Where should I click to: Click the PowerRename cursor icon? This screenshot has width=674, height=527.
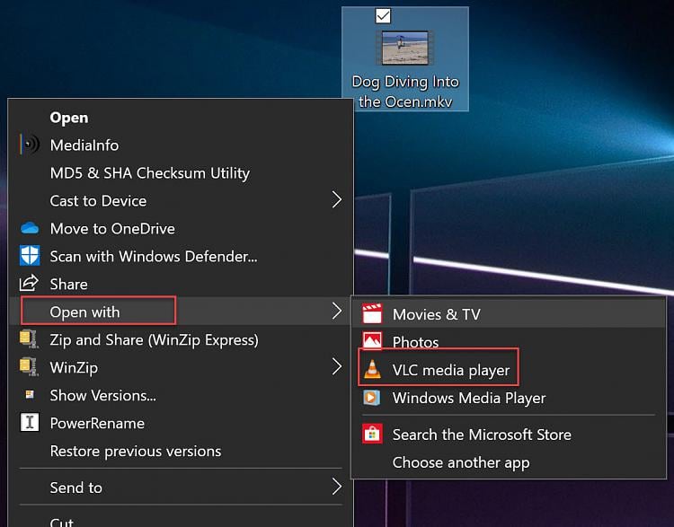click(30, 422)
